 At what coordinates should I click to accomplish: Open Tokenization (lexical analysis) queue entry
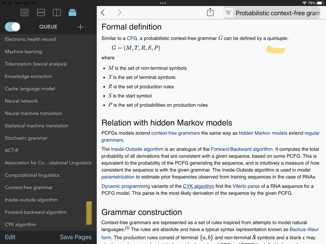48,64
